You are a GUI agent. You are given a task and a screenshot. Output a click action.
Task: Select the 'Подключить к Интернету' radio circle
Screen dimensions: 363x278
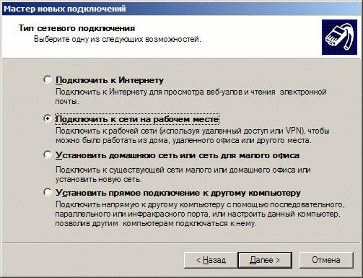48,79
